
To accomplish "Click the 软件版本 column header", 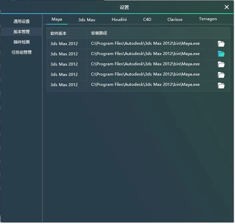I will tap(59, 33).
